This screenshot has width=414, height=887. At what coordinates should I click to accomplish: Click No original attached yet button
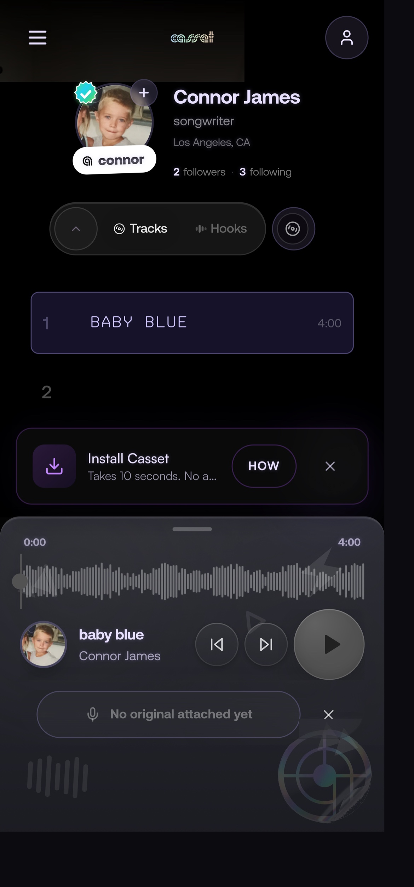tap(168, 714)
